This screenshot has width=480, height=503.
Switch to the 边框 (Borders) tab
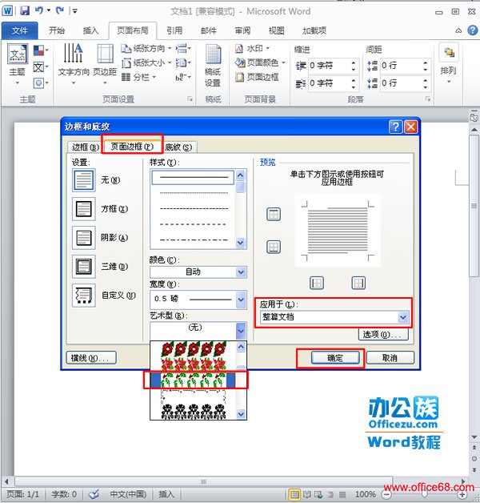click(85, 147)
